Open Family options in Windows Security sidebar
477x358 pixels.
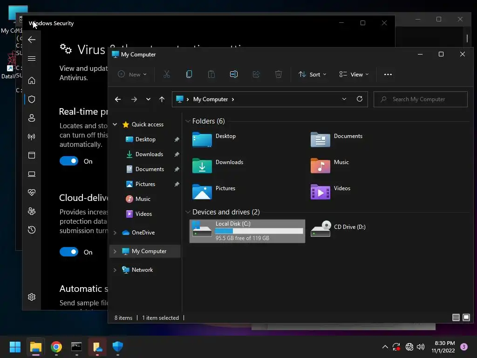pos(32,211)
